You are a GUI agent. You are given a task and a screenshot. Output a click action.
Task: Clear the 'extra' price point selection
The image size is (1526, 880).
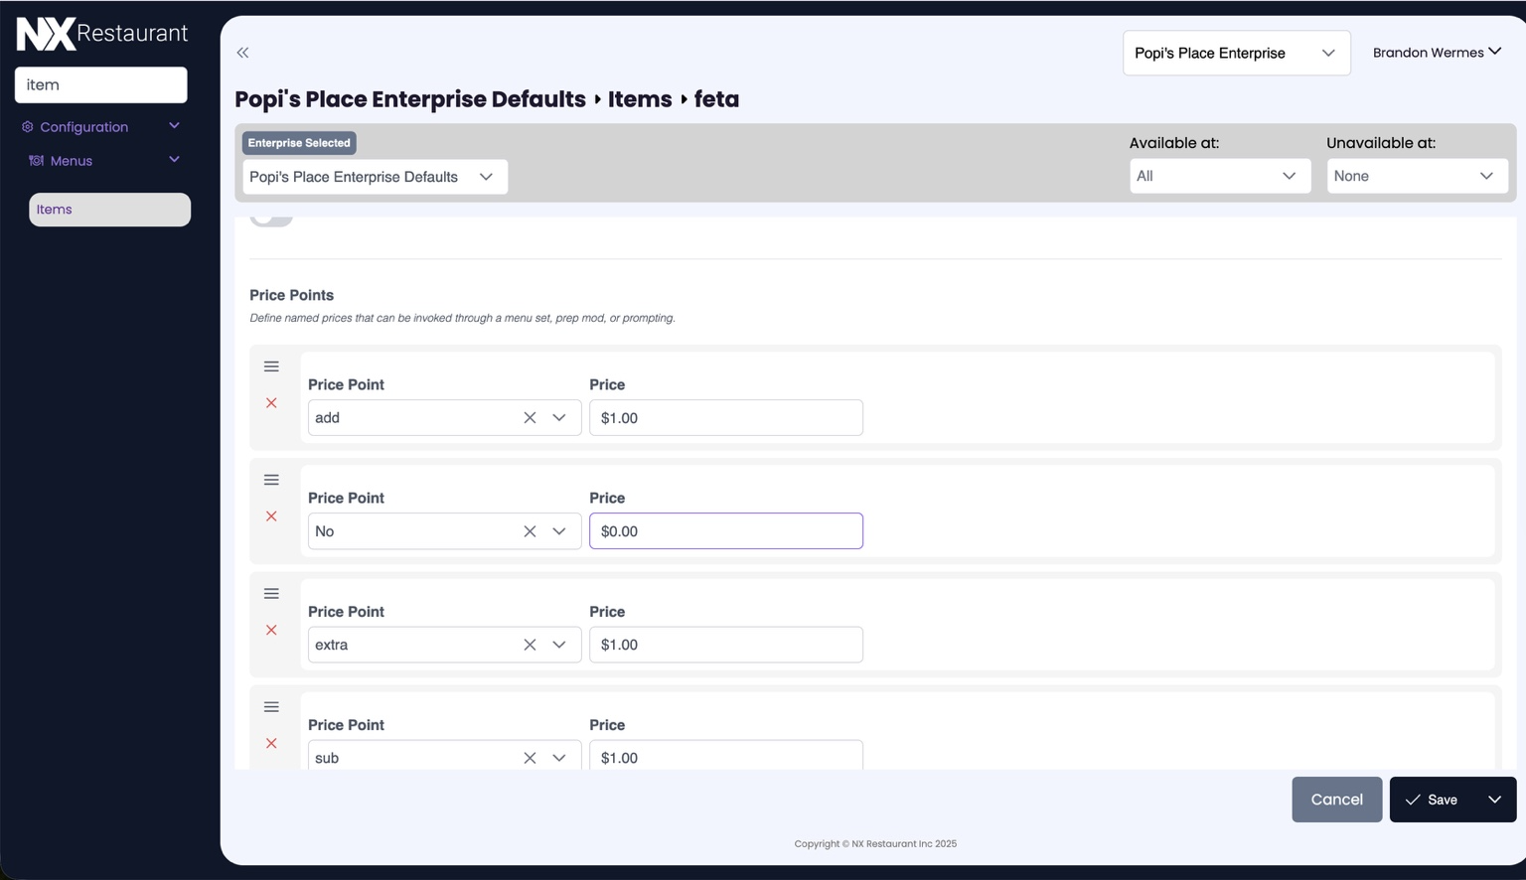click(x=530, y=645)
